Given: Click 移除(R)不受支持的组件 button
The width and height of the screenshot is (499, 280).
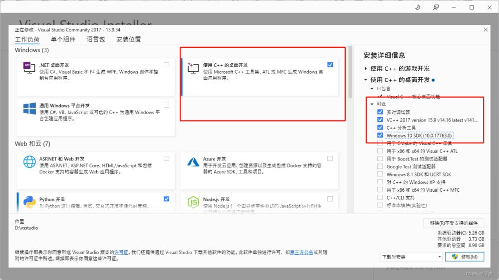Looking at the screenshot, I should (454, 223).
